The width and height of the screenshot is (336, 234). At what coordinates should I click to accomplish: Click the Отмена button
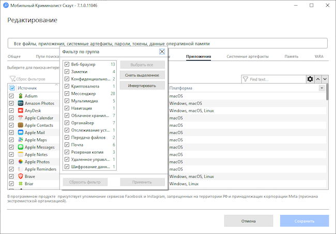coord(249,221)
